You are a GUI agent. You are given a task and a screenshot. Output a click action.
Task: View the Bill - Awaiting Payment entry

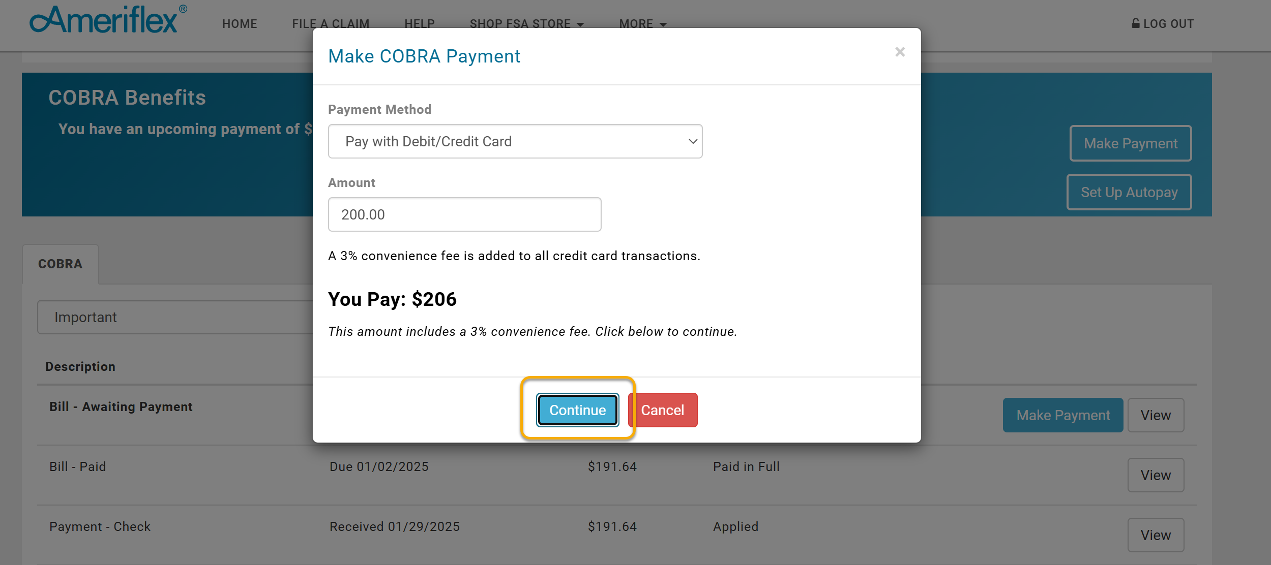(1155, 415)
